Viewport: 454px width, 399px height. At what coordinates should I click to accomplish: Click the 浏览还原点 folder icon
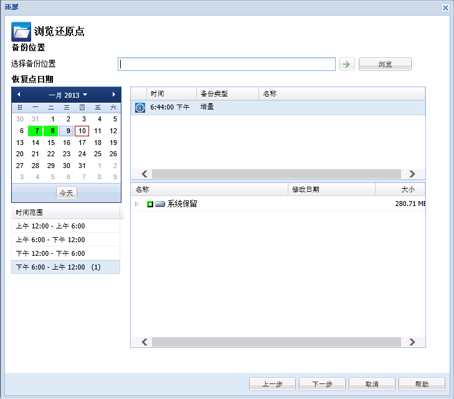[x=21, y=32]
